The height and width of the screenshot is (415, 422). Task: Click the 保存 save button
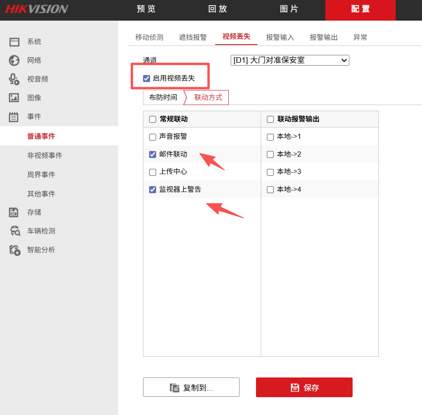(304, 387)
